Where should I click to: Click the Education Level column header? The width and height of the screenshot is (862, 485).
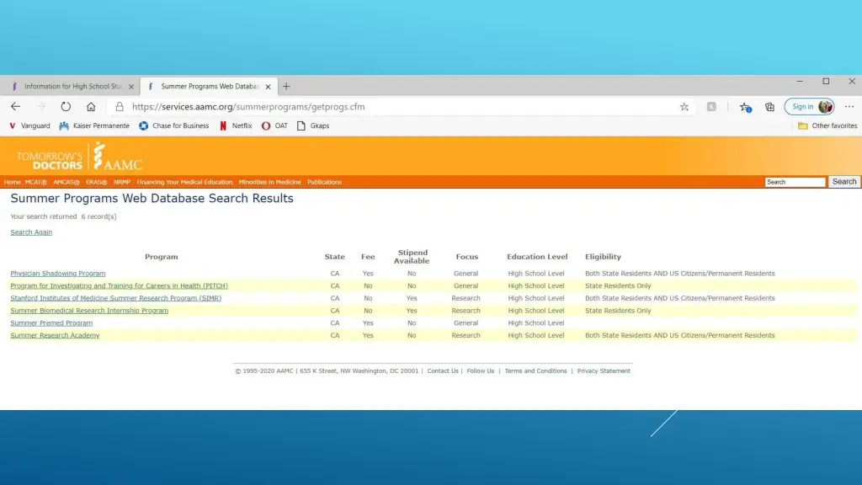[x=537, y=257]
